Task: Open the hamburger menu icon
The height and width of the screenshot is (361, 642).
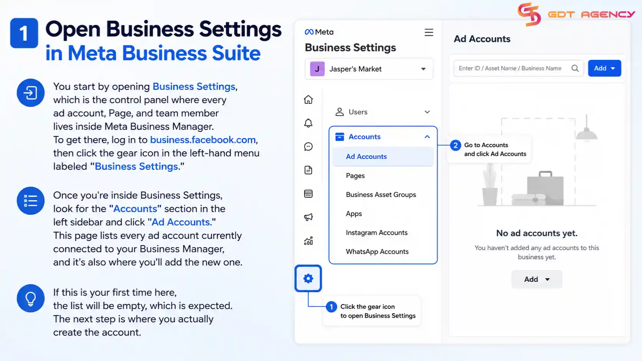Action: point(429,33)
